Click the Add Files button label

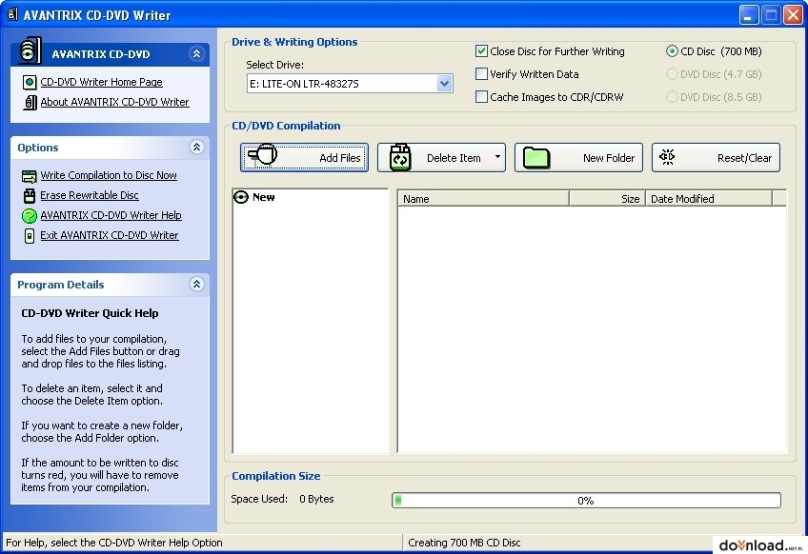tap(339, 158)
